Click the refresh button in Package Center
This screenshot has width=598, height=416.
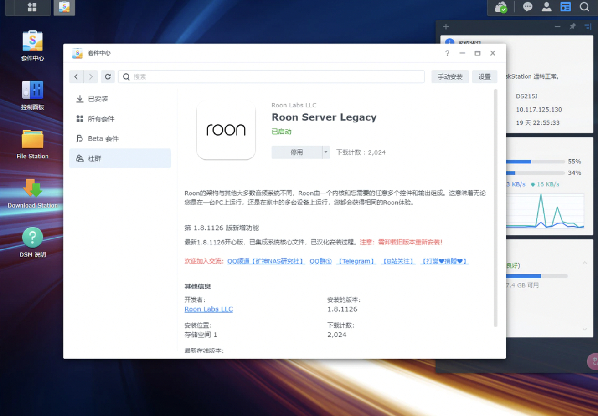(x=108, y=77)
